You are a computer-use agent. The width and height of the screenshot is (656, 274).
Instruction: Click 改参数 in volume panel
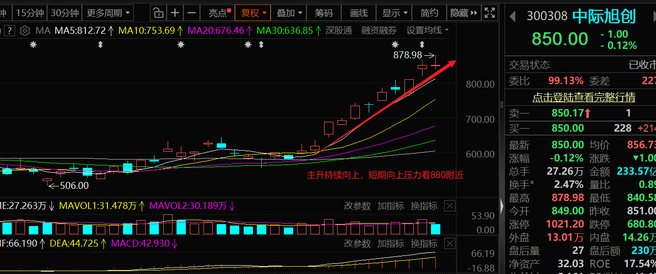(x=357, y=206)
